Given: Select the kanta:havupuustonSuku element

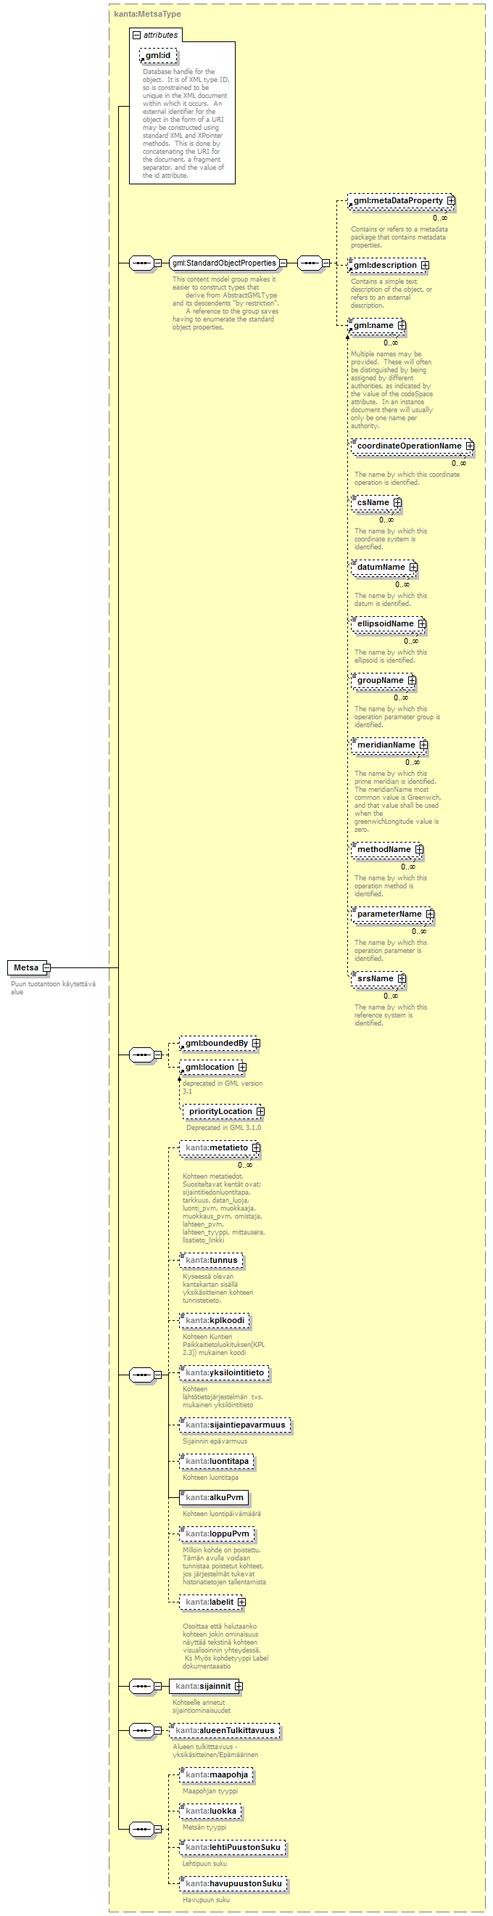Looking at the screenshot, I should tap(233, 1884).
